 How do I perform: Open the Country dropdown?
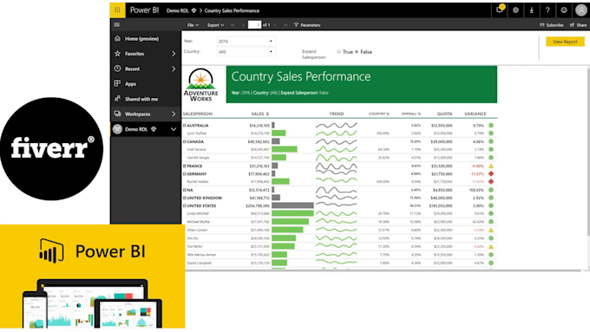tap(246, 51)
